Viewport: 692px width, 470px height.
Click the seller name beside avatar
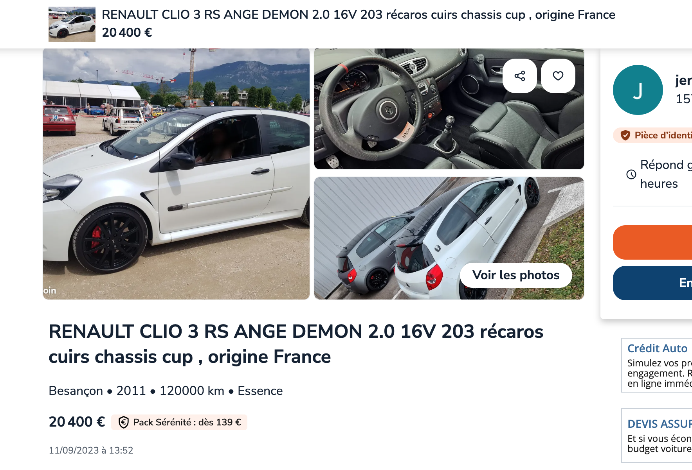684,81
